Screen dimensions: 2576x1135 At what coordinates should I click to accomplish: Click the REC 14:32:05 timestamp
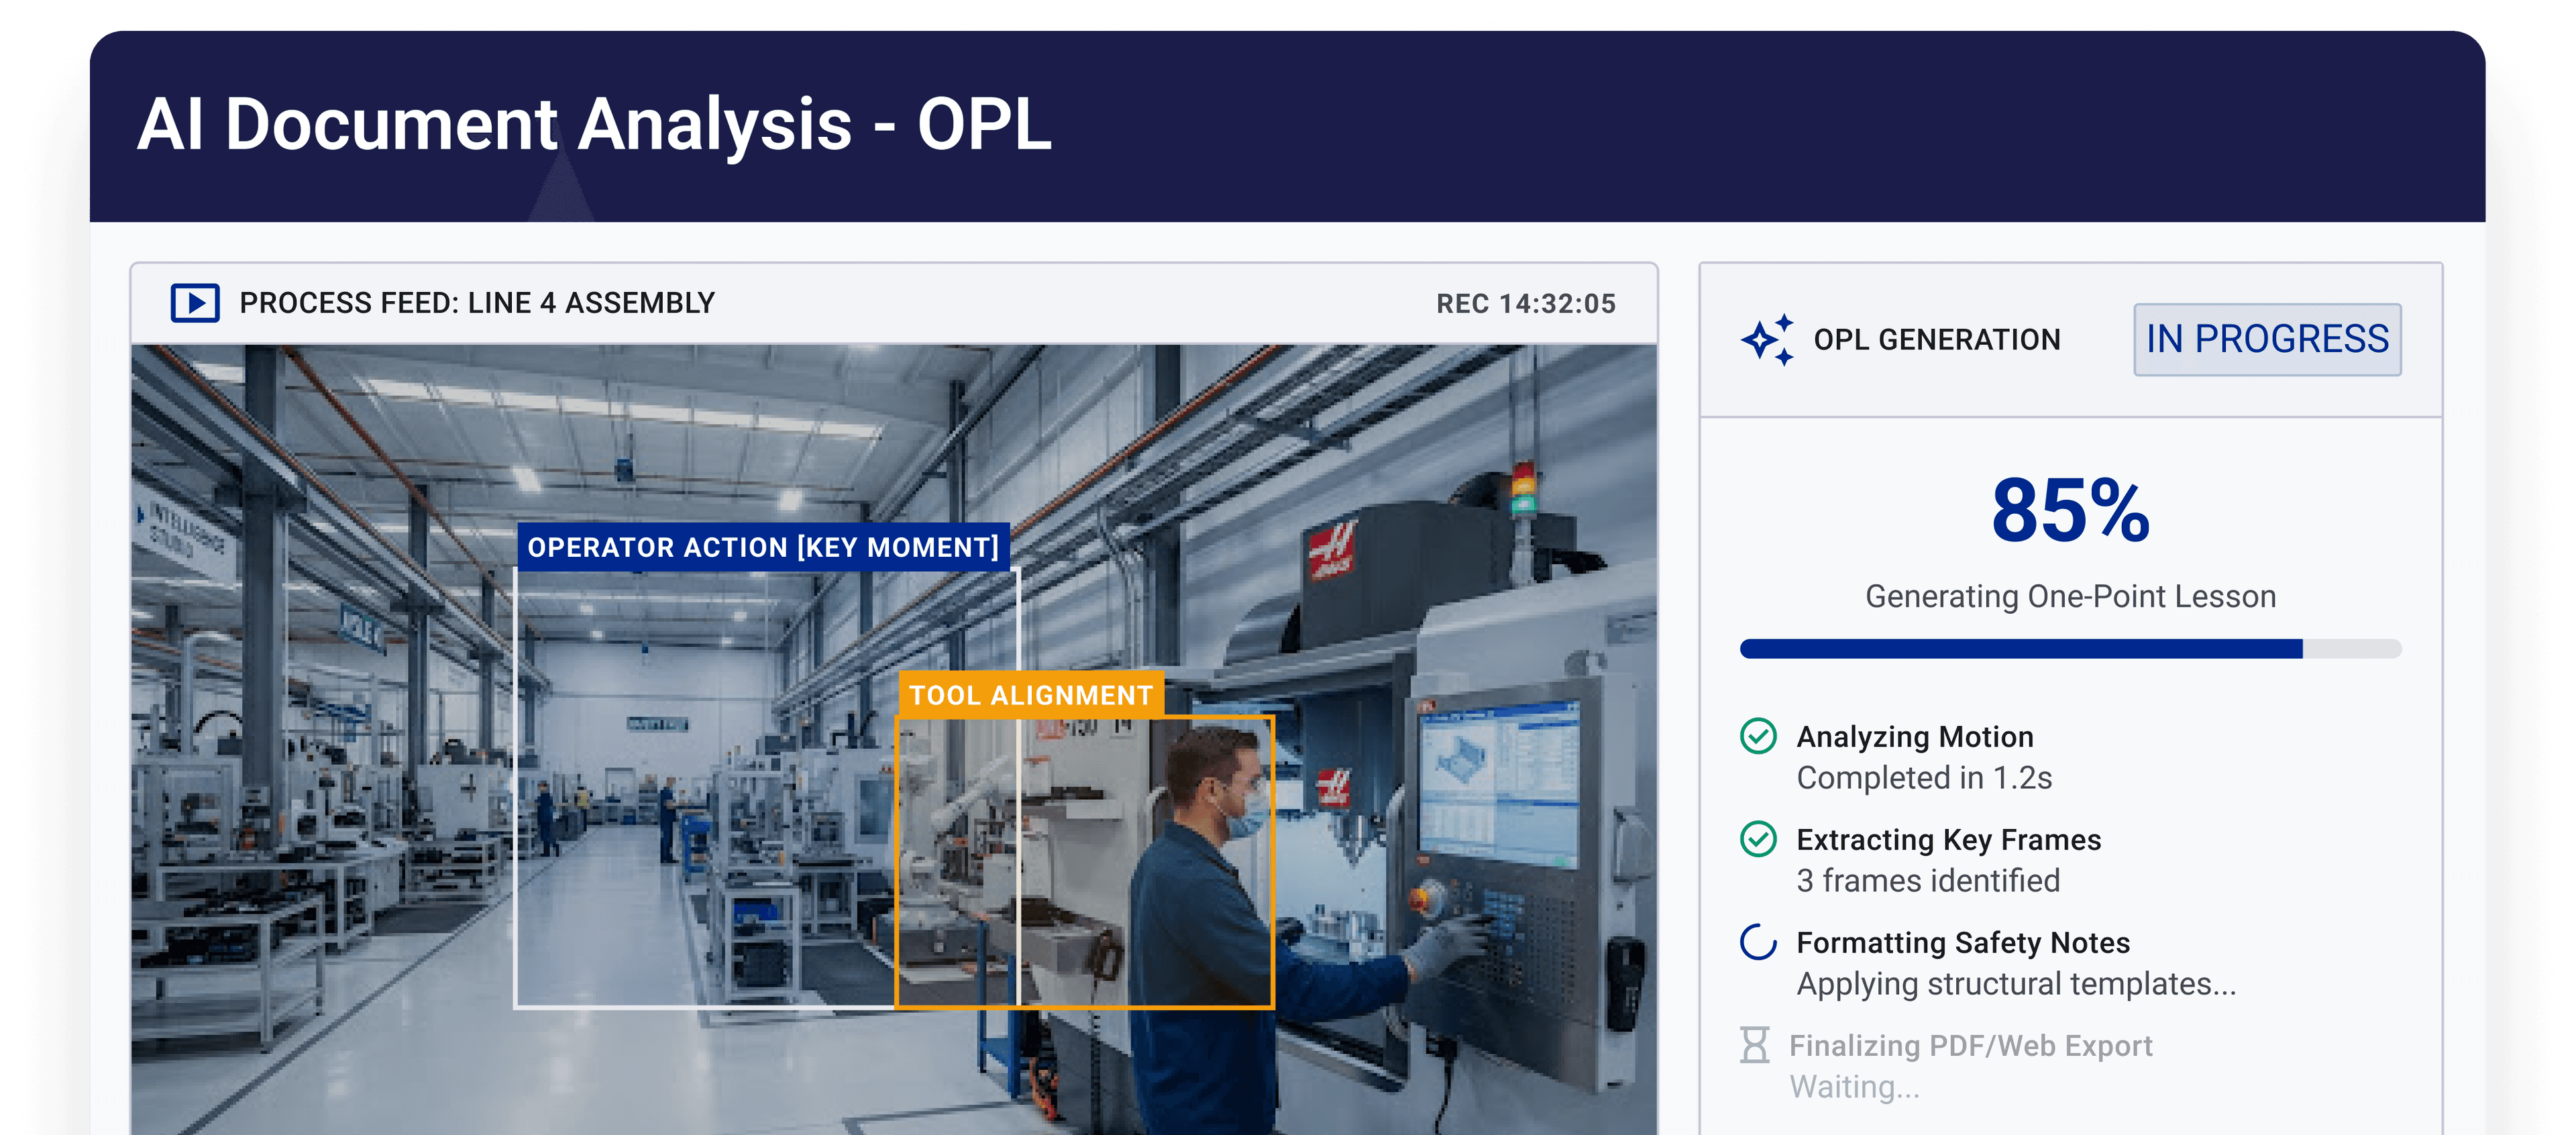(1526, 304)
